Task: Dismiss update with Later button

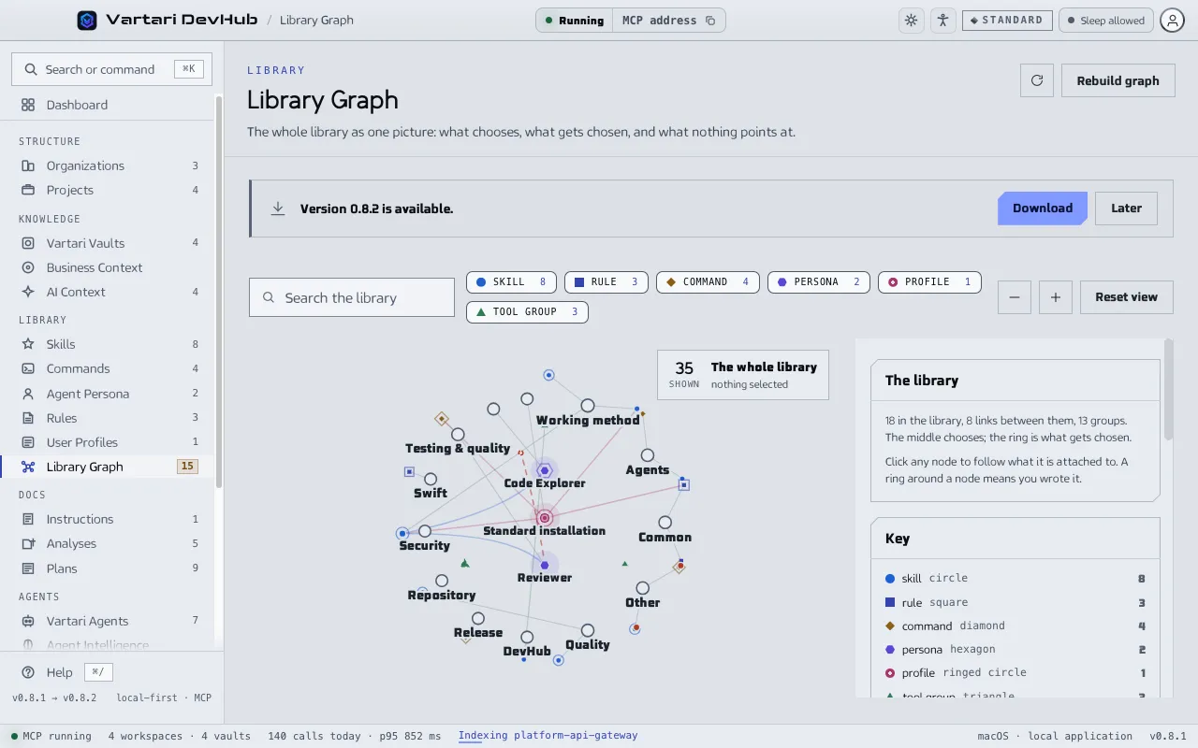Action: [1126, 209]
